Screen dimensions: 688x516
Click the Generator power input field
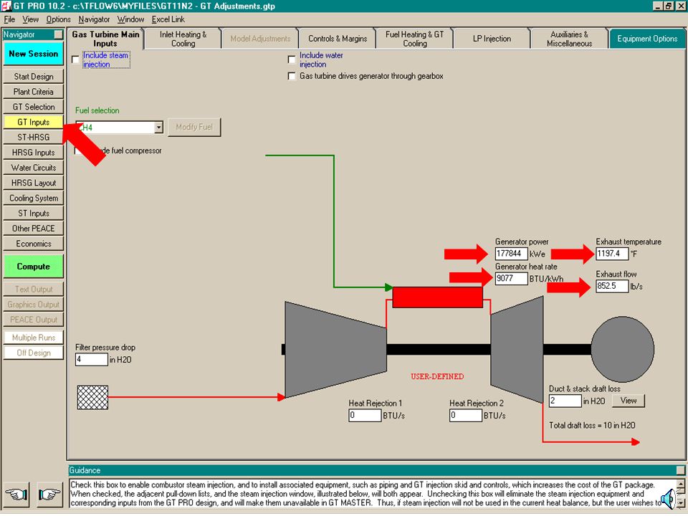[511, 254]
